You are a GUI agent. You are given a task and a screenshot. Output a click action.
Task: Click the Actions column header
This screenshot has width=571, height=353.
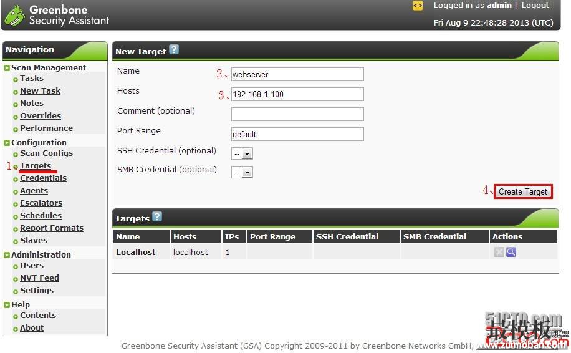tap(523, 236)
